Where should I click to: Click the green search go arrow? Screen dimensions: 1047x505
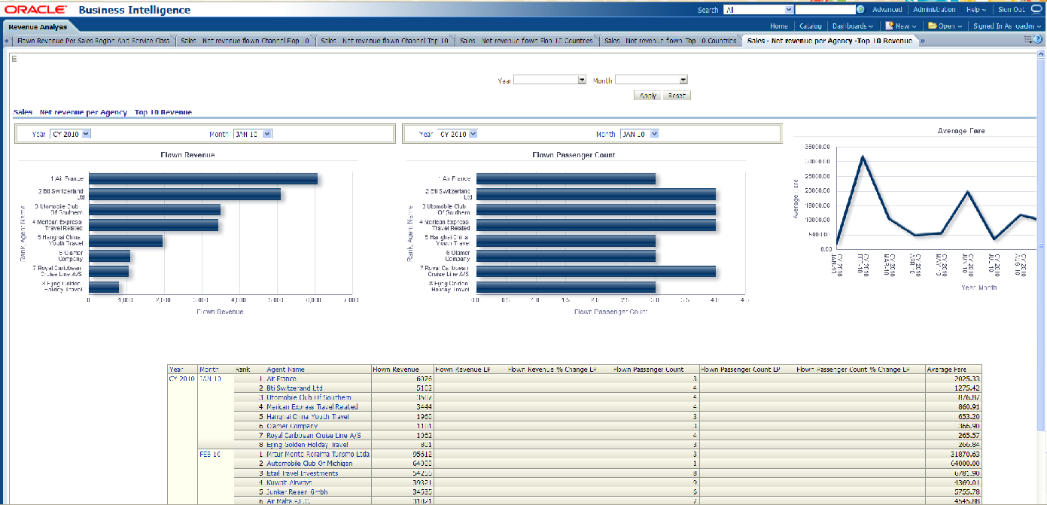click(x=860, y=10)
